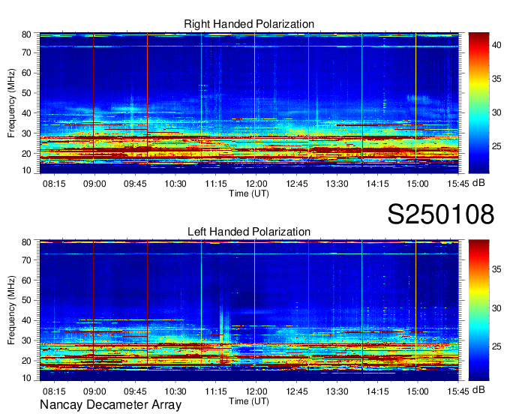The width and height of the screenshot is (510, 414).
Task: Click 80 frequency tick on Left Handed plot
Action: [26, 242]
